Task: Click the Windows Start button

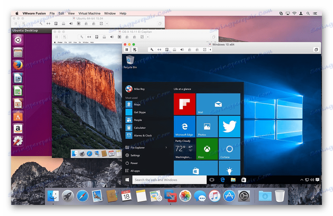Action: 127,180
